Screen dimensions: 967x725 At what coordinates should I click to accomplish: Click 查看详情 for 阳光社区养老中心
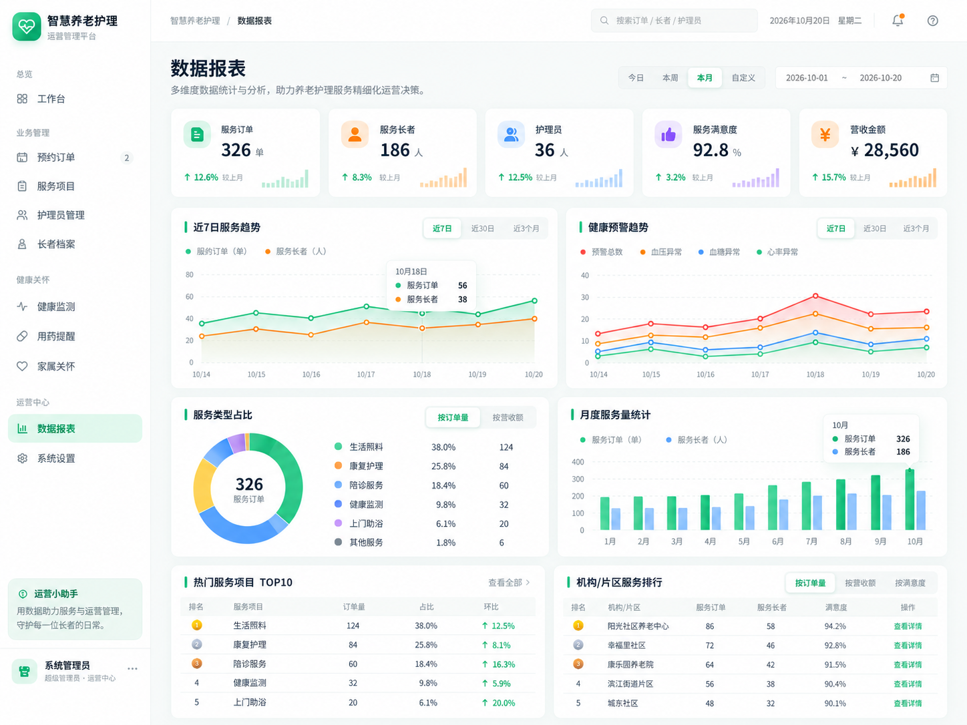(908, 626)
